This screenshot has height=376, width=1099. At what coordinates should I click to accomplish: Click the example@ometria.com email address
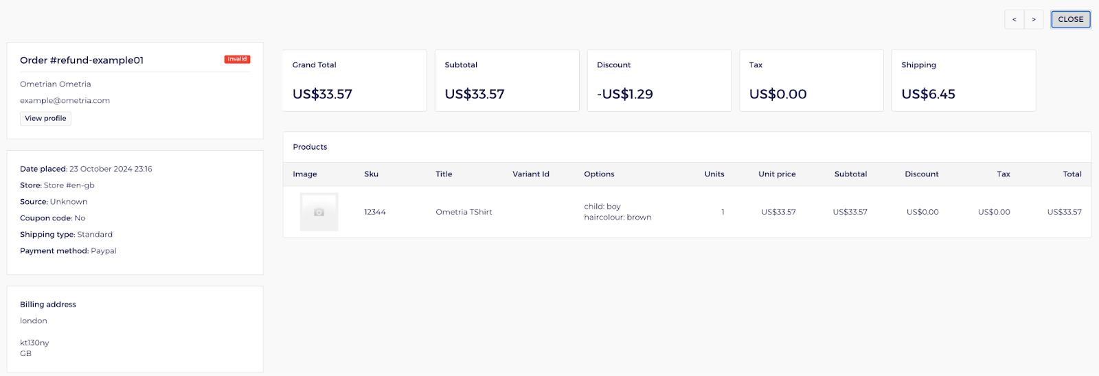tap(65, 101)
